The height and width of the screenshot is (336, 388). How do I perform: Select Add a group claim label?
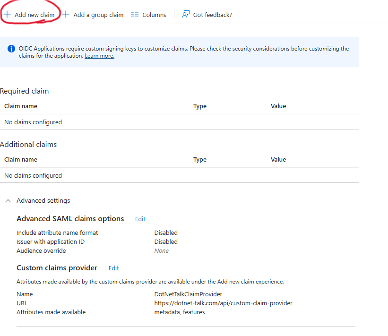98,15
